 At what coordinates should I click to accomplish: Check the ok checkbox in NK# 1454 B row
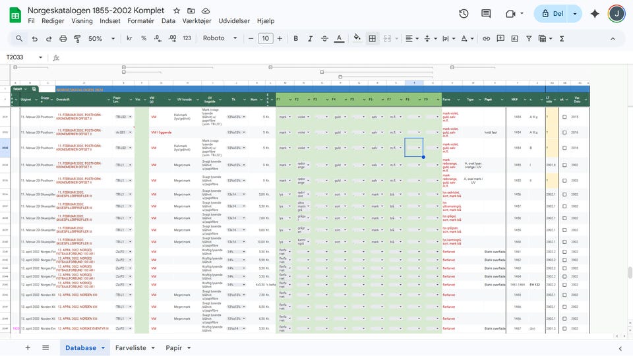pos(564,148)
